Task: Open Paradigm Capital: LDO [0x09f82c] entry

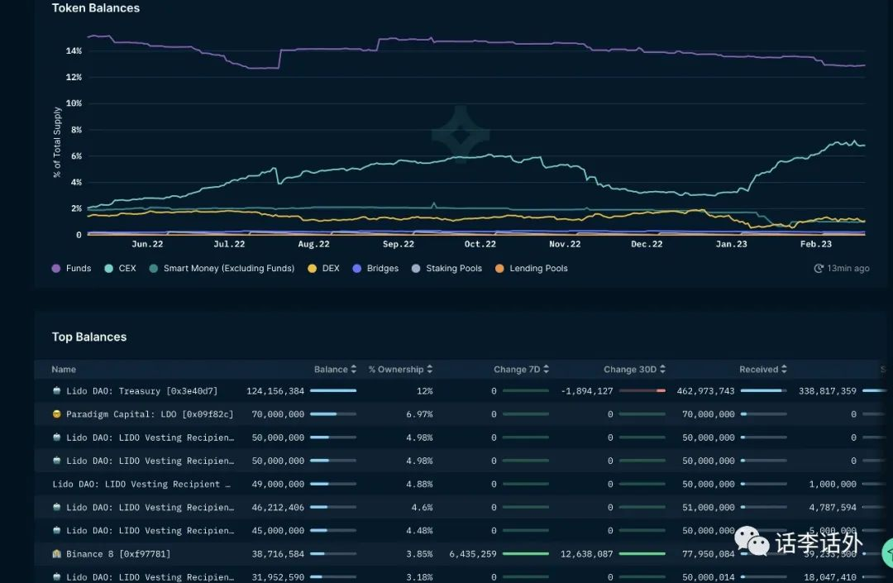Action: point(150,414)
